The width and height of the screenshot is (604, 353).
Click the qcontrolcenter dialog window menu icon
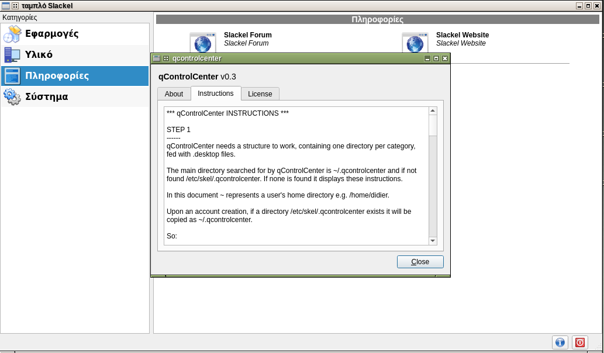[156, 58]
